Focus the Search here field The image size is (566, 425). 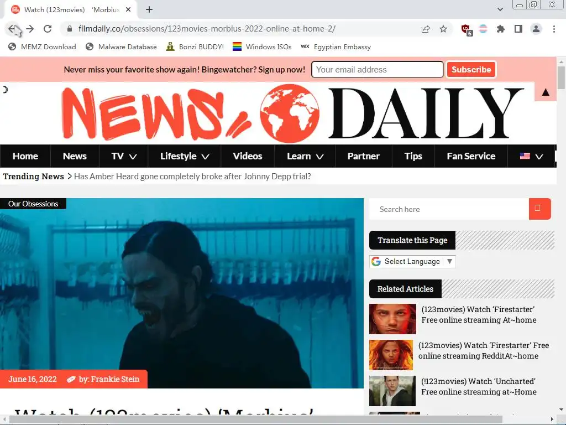pos(449,209)
